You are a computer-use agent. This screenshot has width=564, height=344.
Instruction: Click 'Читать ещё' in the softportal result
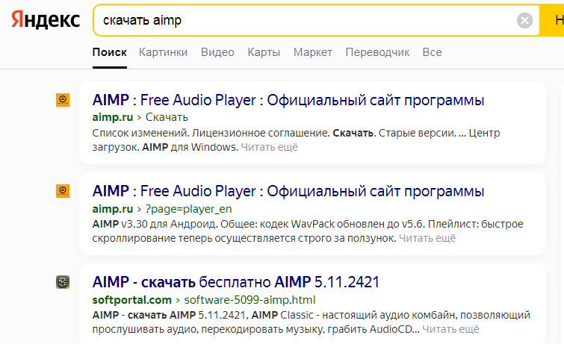[x=450, y=329]
